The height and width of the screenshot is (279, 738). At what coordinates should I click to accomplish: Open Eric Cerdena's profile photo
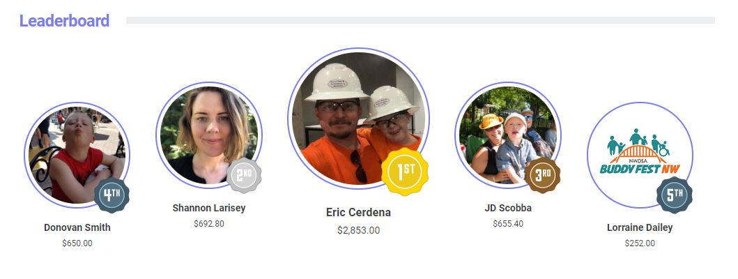point(358,119)
